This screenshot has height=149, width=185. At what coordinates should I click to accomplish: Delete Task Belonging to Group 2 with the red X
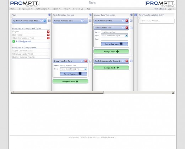point(127,61)
